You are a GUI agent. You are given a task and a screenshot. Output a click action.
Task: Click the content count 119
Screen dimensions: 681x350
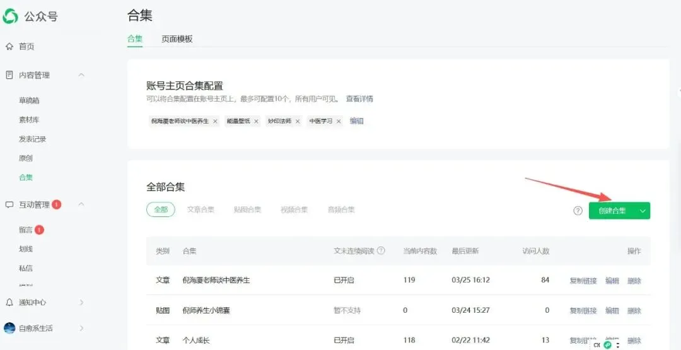[x=409, y=280]
